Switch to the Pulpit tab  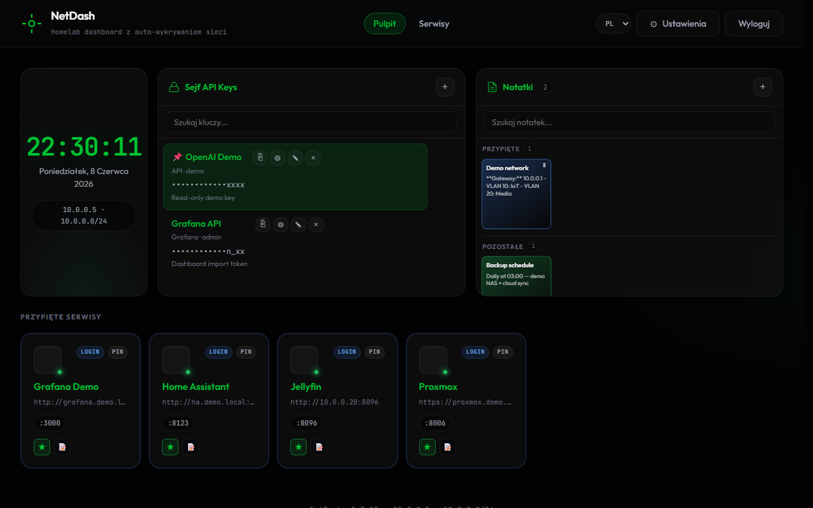[x=385, y=23]
